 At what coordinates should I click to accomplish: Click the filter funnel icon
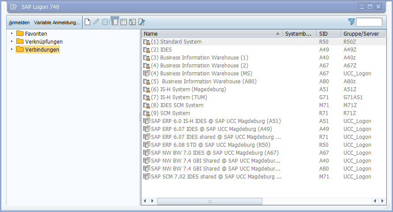pyautogui.click(x=351, y=22)
